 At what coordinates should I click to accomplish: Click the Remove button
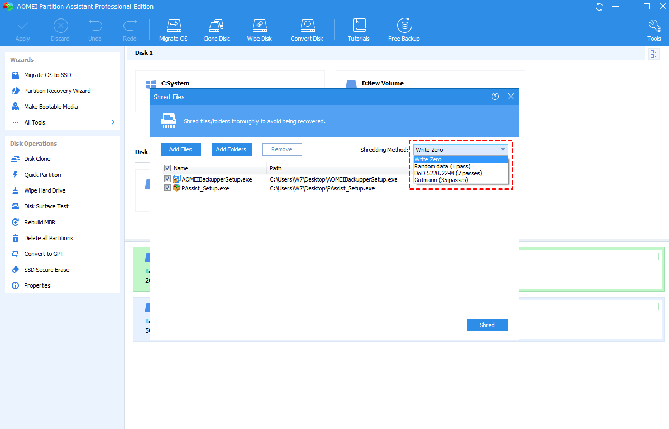coord(282,149)
